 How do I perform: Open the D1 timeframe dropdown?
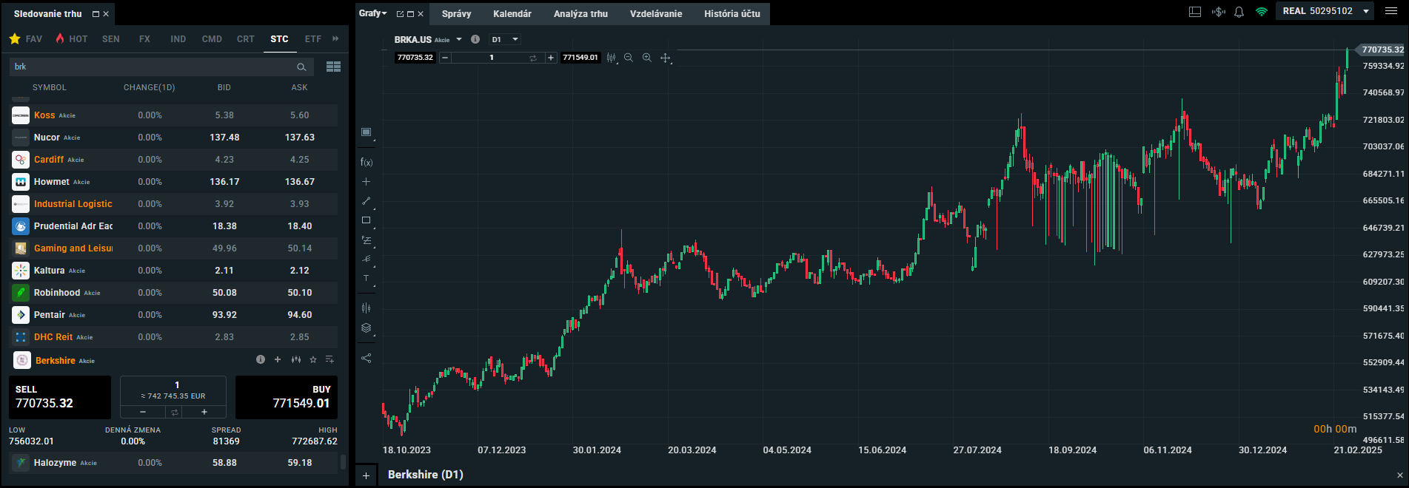(x=505, y=40)
